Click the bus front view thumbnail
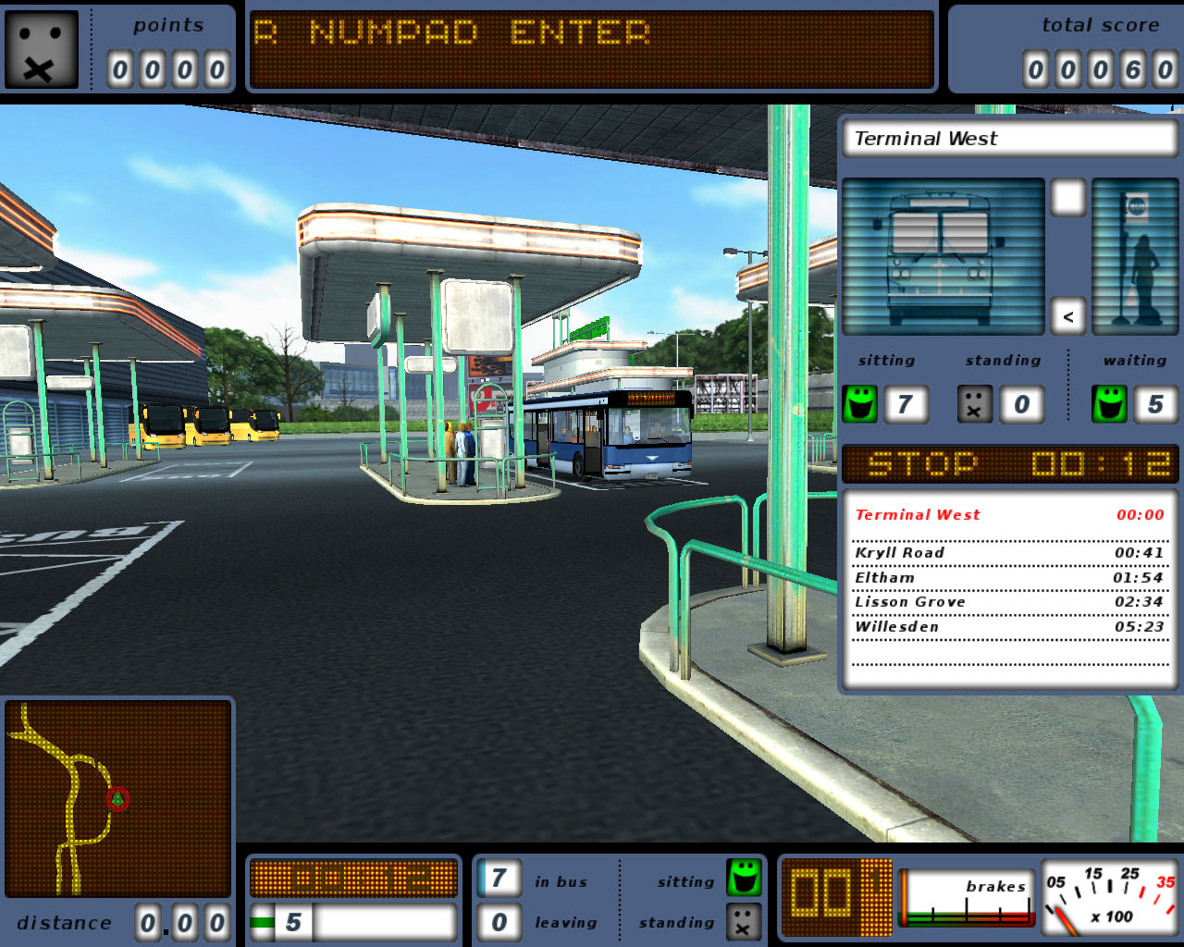This screenshot has height=947, width=1184. pos(943,256)
